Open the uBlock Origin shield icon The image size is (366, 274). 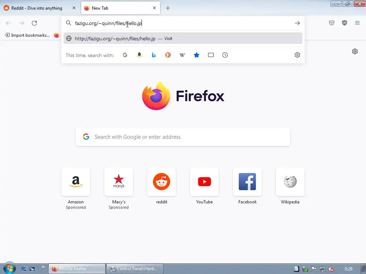click(x=344, y=23)
